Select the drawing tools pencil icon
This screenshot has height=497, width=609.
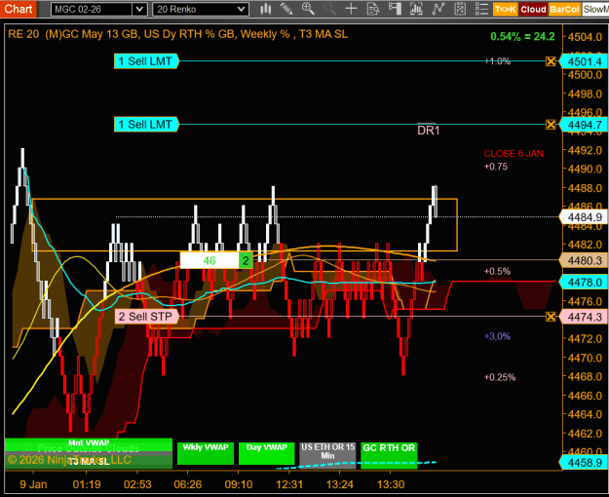click(x=286, y=9)
